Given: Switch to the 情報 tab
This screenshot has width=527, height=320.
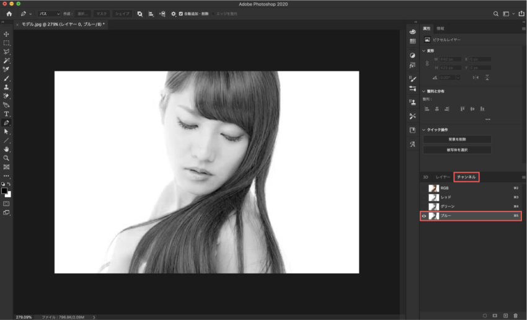Looking at the screenshot, I should point(440,29).
